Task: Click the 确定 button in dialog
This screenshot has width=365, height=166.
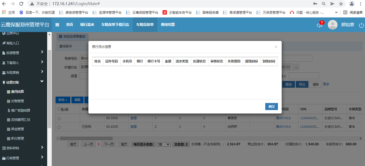Action: tap(271, 107)
